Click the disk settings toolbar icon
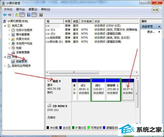Image resolution: width=164 pixels, height=137 pixels. [41, 15]
